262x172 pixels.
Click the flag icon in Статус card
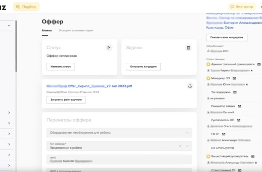[109, 48]
